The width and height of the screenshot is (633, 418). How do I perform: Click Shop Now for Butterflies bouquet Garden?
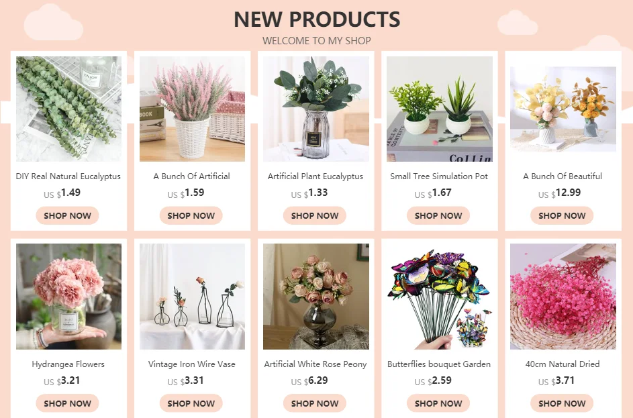pos(438,403)
